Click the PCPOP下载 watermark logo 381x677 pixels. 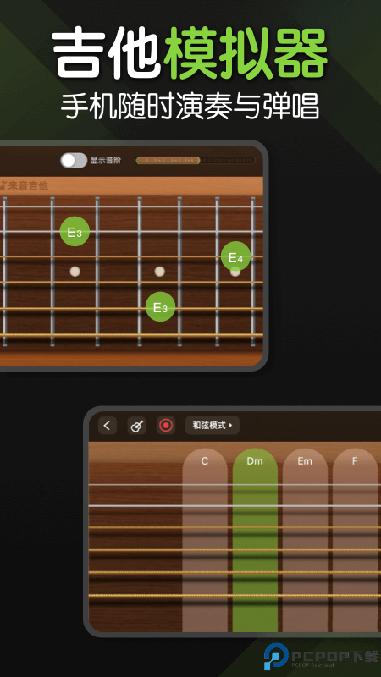[x=322, y=657]
